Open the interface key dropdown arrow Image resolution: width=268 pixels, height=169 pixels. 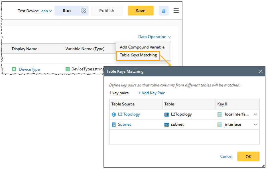(255, 125)
